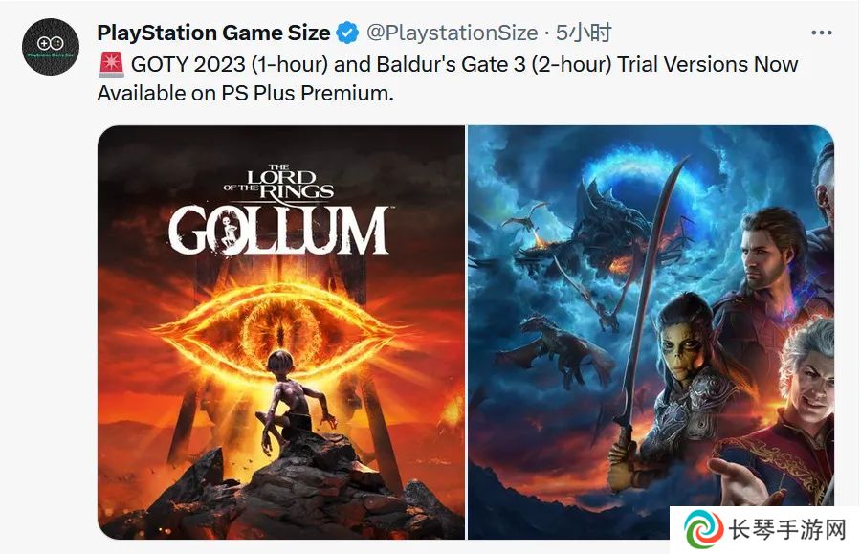The width and height of the screenshot is (861, 554).
Task: Click the 长琴手游网 watermark text
Action: [x=787, y=530]
